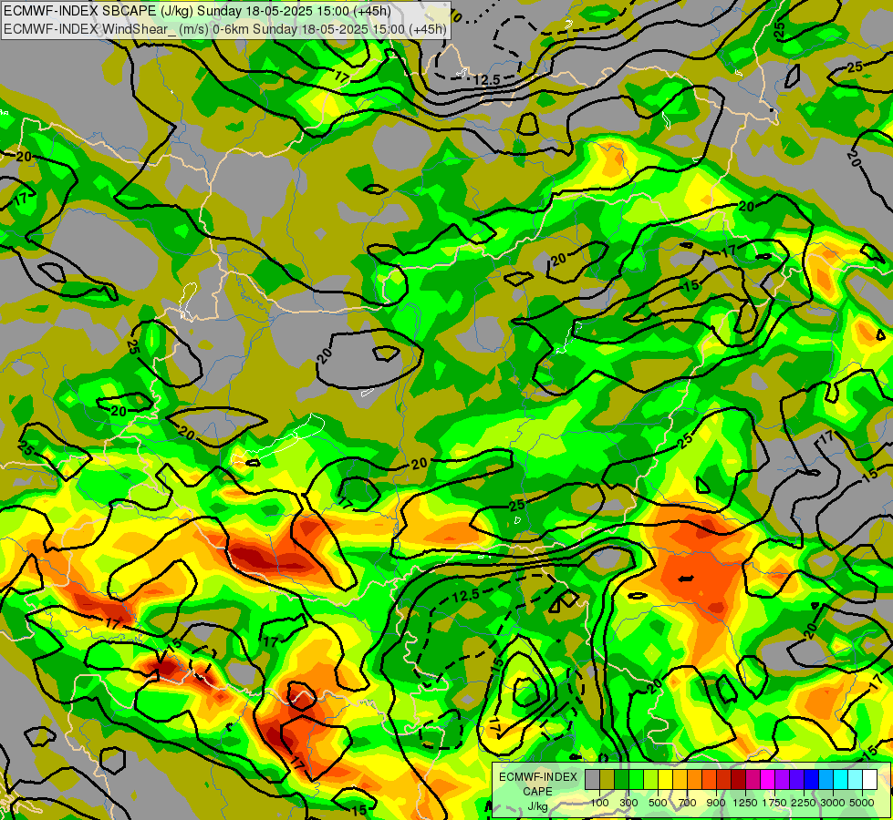Select the cyan swatch right of 3000
Screen dimensions: 893x820
coord(841,780)
